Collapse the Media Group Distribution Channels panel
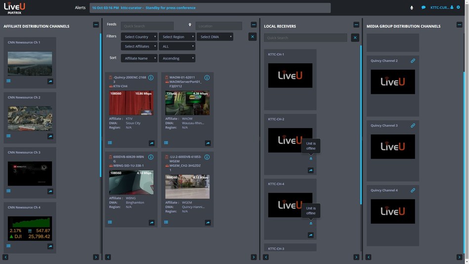 [460, 25]
